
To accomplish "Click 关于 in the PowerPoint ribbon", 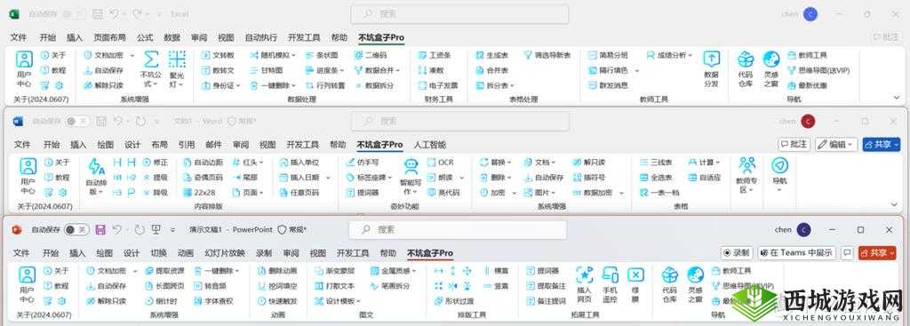I will (x=56, y=271).
